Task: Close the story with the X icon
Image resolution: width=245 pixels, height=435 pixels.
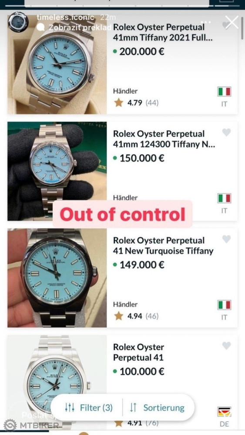Action: [232, 22]
